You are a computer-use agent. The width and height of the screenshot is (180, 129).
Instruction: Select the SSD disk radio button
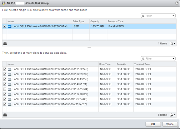pos(4,27)
